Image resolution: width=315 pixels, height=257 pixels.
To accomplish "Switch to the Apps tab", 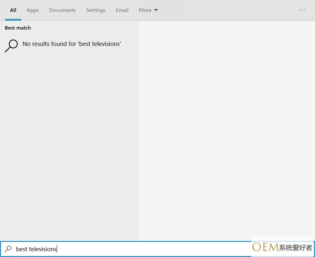I will [x=32, y=10].
